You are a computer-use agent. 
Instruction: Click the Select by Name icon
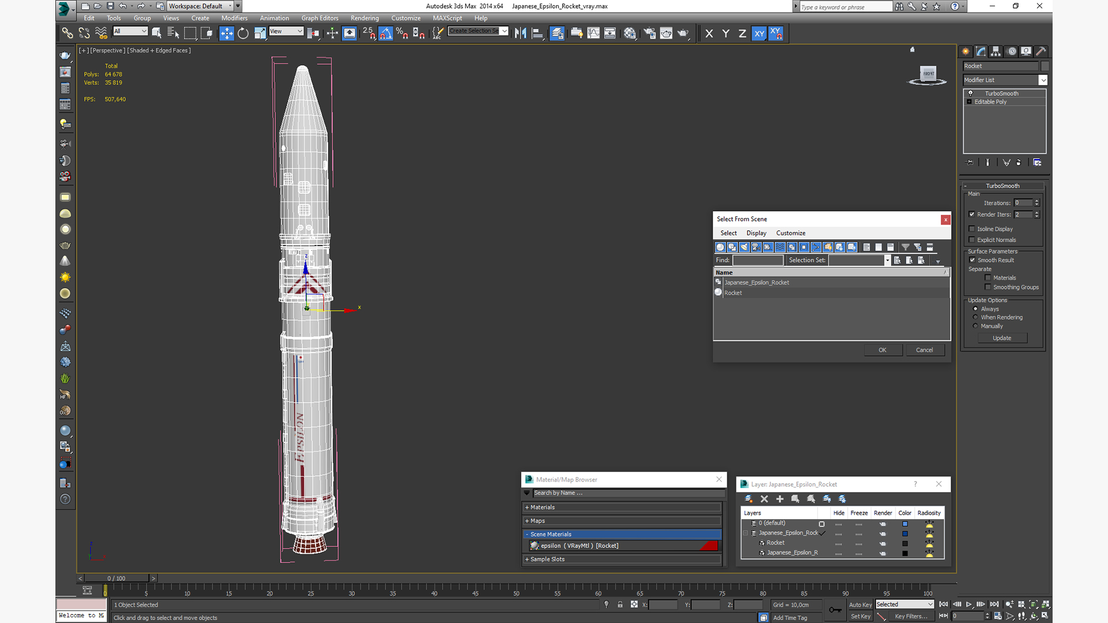click(173, 33)
